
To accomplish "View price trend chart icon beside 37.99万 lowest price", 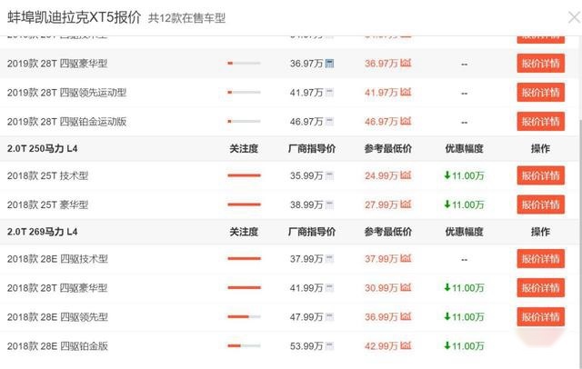I will tap(406, 258).
